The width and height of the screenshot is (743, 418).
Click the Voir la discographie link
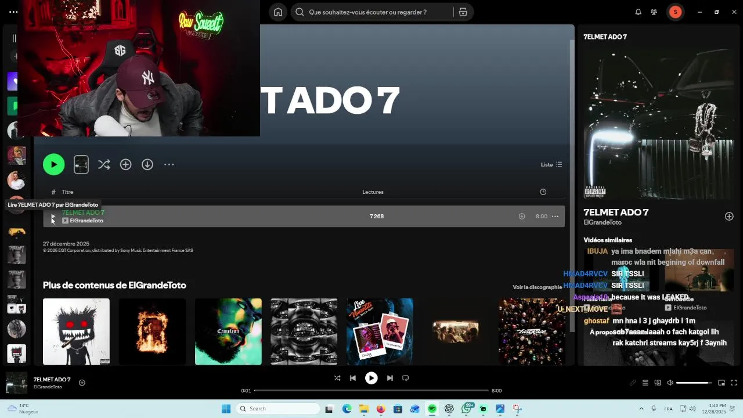coord(537,287)
